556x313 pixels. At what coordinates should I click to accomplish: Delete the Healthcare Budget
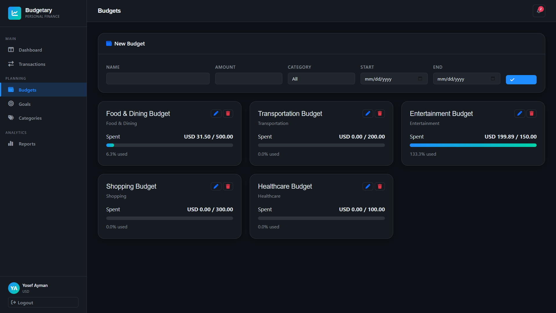click(x=380, y=186)
